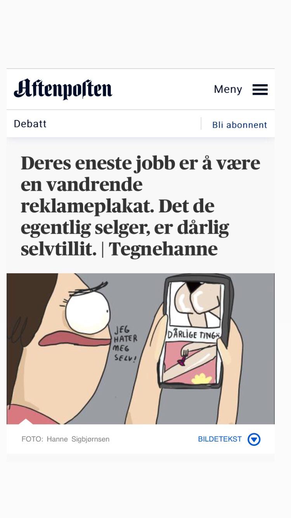Screen dimensions: 291x518
Task: Click the BILDETEKST label
Action: 220,439
